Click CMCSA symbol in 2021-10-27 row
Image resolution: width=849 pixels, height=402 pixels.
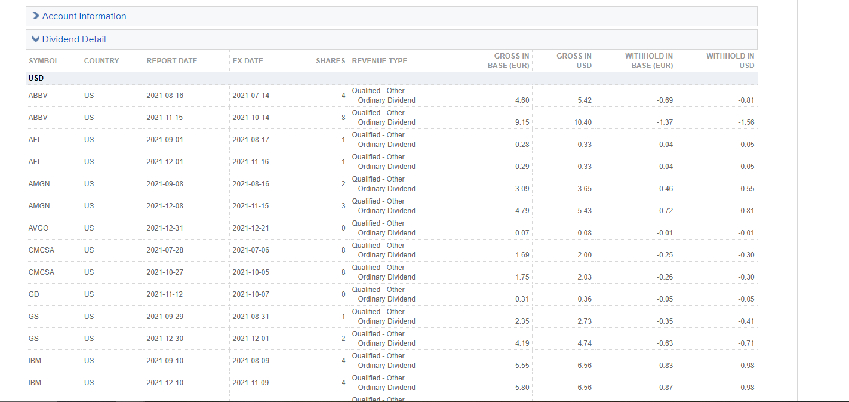pyautogui.click(x=41, y=272)
